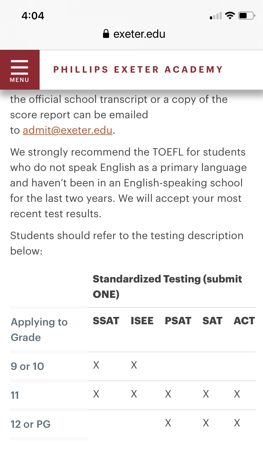Select the ISEE column header
Screen dimensions: 263x474
[x=142, y=321]
